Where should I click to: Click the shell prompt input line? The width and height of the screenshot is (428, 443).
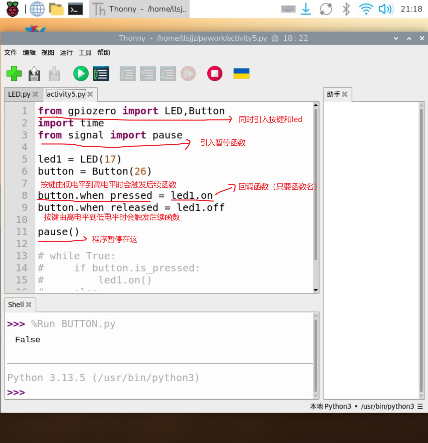[159, 392]
